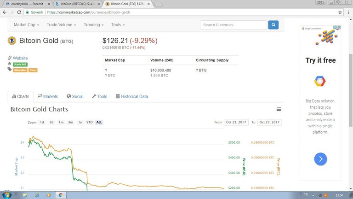Viewport: 353px width, 199px height.
Task: Switch to bitGold (BITGOLD) browser tab
Action: click(78, 4)
